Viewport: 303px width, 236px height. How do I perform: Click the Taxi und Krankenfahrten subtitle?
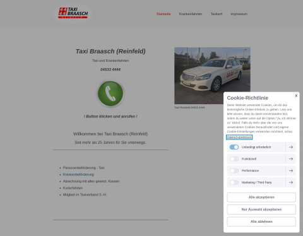tap(110, 61)
